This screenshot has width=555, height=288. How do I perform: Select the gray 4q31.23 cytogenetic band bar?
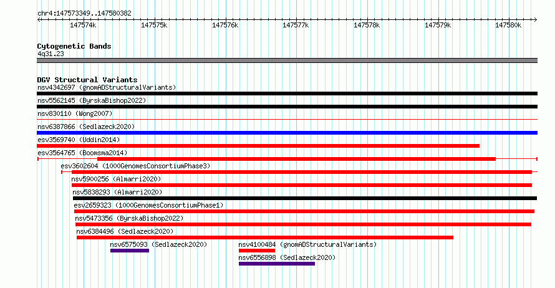point(287,61)
